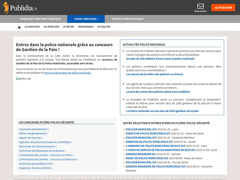Viewport: 240px width, 180px height.
Task: Open Agent de Police Municipale H/F 2019-09-09 offer
Action: click(x=147, y=158)
